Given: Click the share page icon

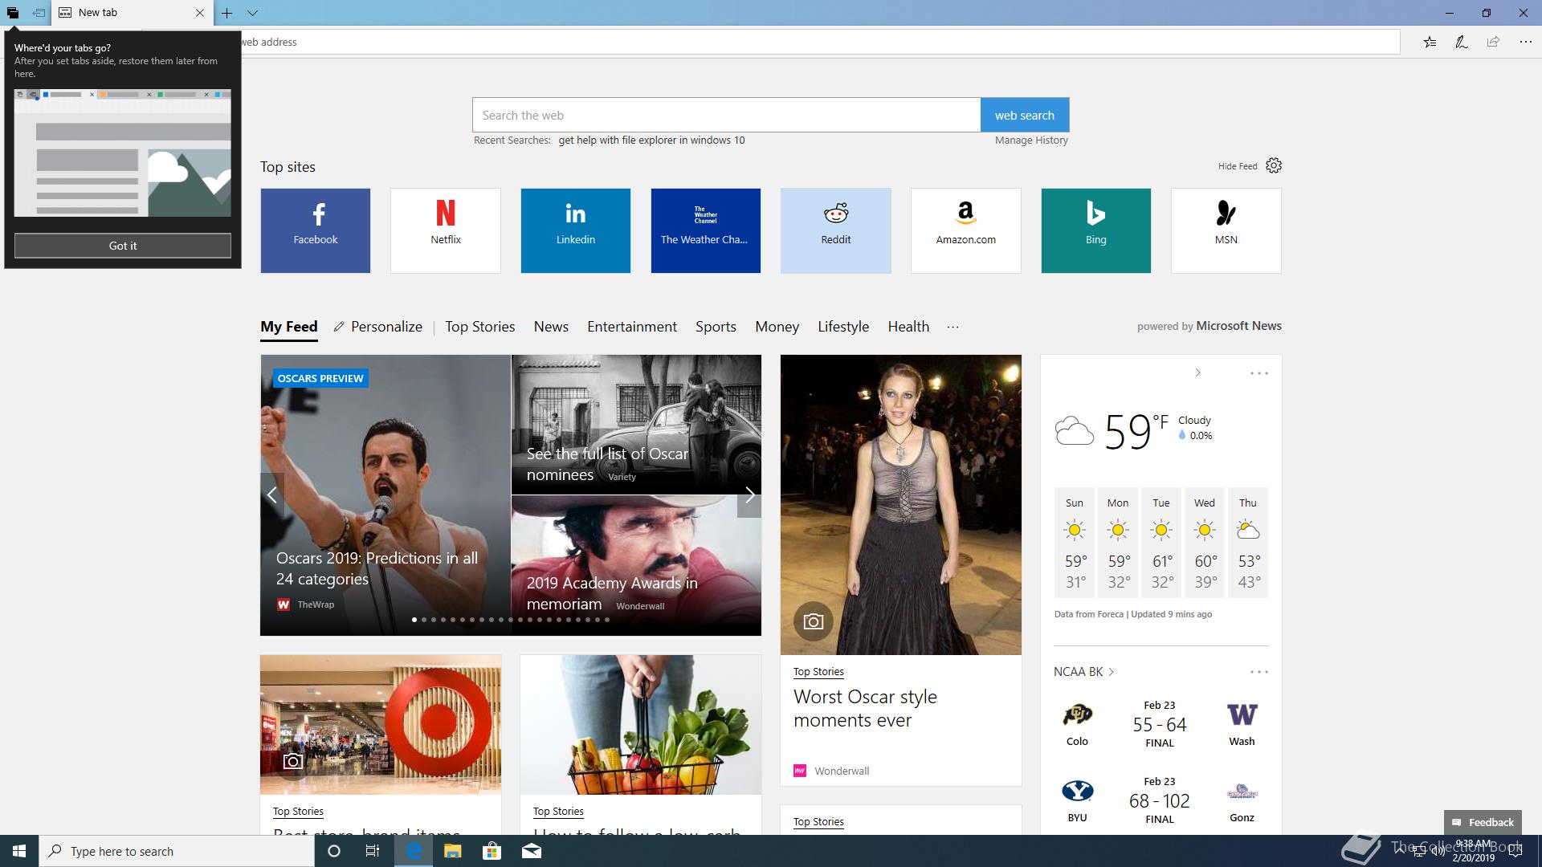Looking at the screenshot, I should point(1493,42).
